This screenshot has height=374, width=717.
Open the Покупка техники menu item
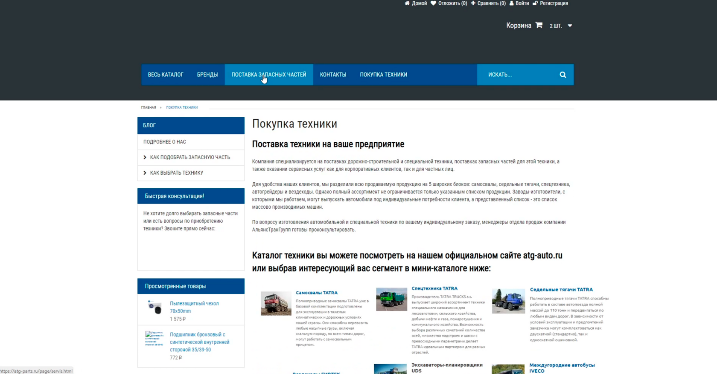pyautogui.click(x=384, y=75)
